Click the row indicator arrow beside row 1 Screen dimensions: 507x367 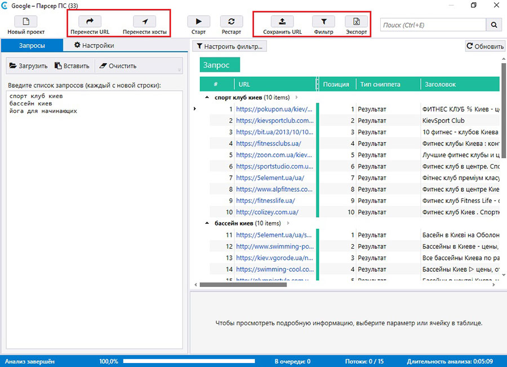(195, 109)
